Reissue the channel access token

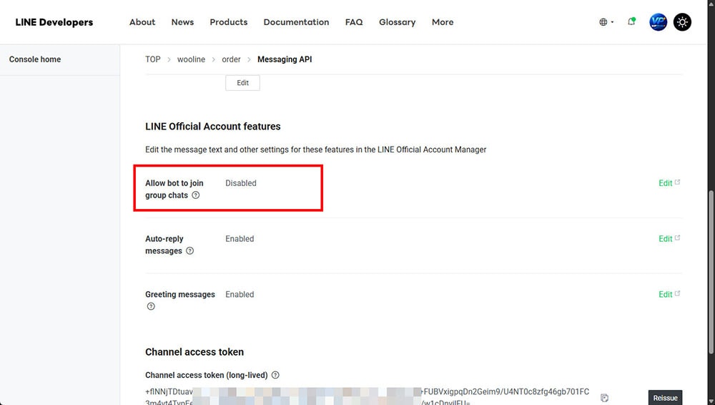pyautogui.click(x=665, y=397)
